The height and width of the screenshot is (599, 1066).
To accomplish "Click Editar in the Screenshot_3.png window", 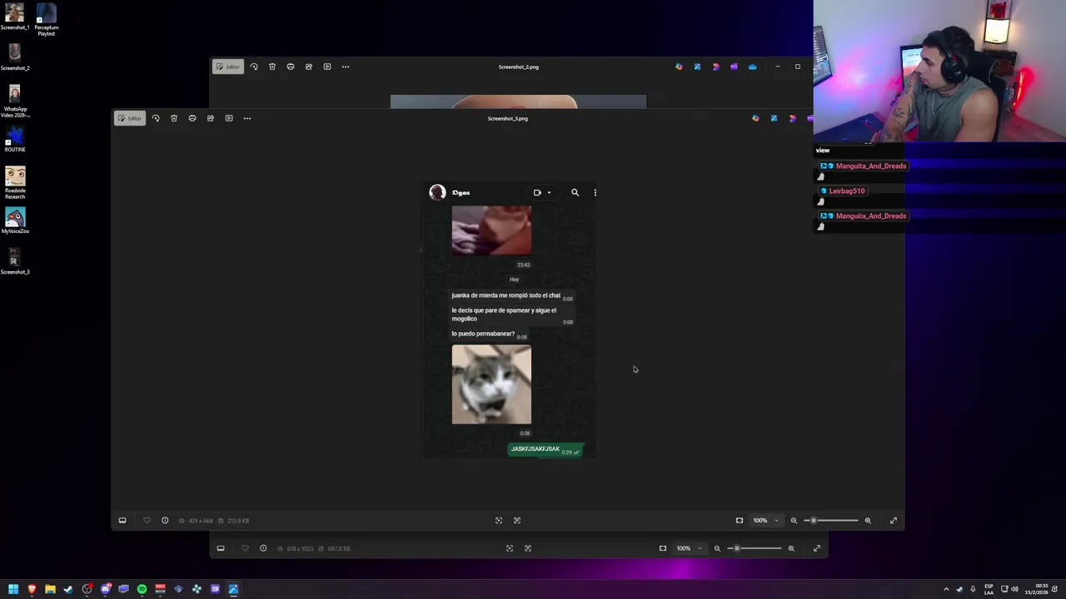I will (129, 118).
